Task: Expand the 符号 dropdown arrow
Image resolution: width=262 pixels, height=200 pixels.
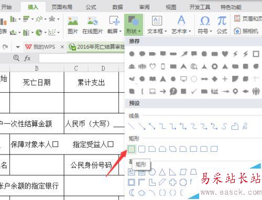Action: (211, 31)
